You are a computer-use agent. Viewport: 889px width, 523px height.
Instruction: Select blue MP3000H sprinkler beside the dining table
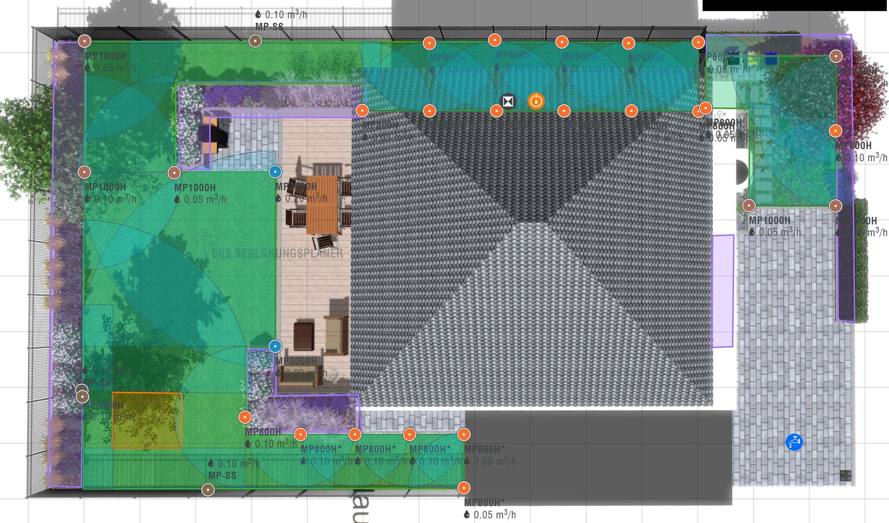(275, 171)
